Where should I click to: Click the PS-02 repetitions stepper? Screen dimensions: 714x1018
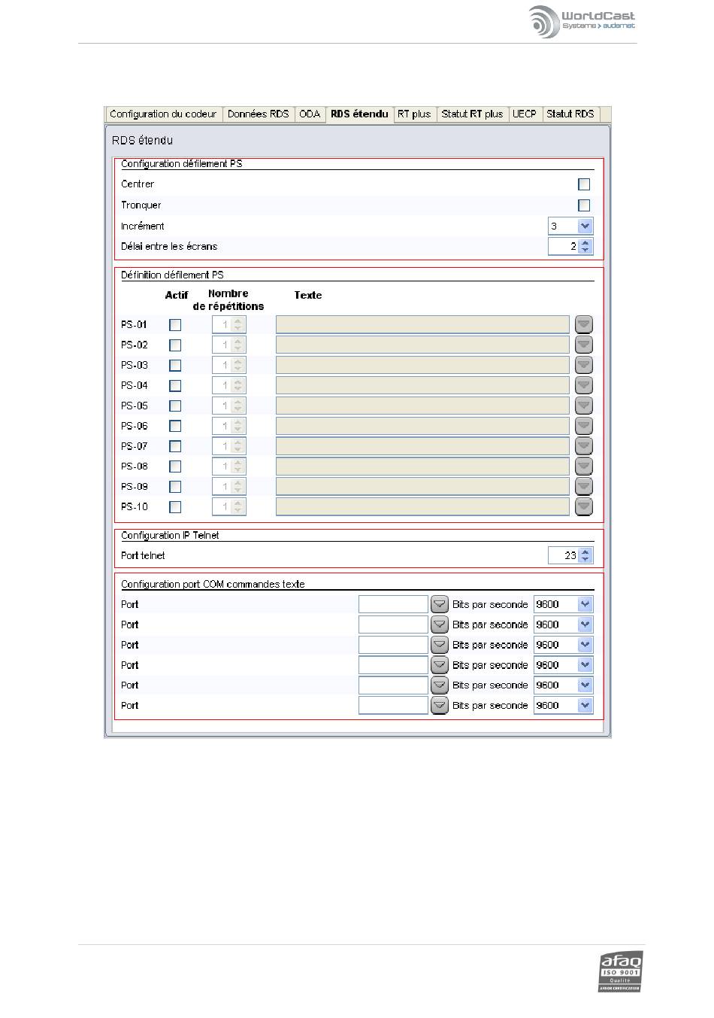(x=229, y=345)
